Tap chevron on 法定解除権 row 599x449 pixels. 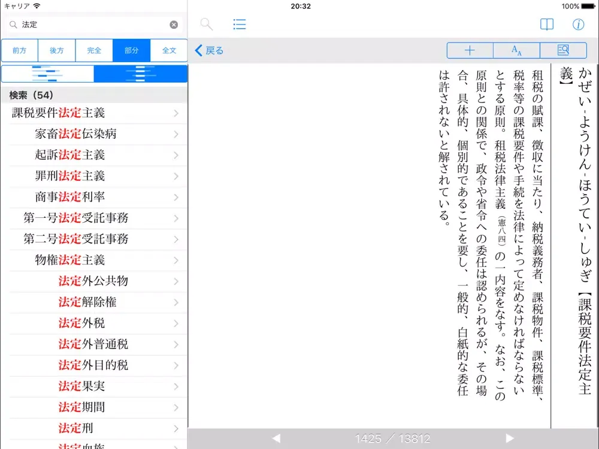coord(176,302)
